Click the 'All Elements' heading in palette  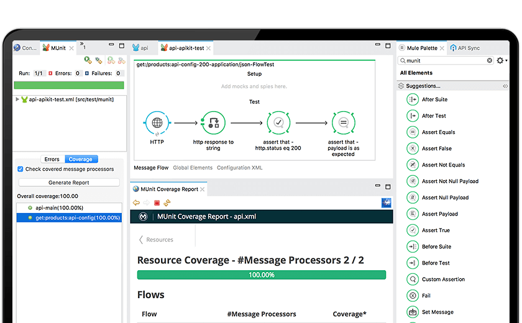click(x=416, y=73)
